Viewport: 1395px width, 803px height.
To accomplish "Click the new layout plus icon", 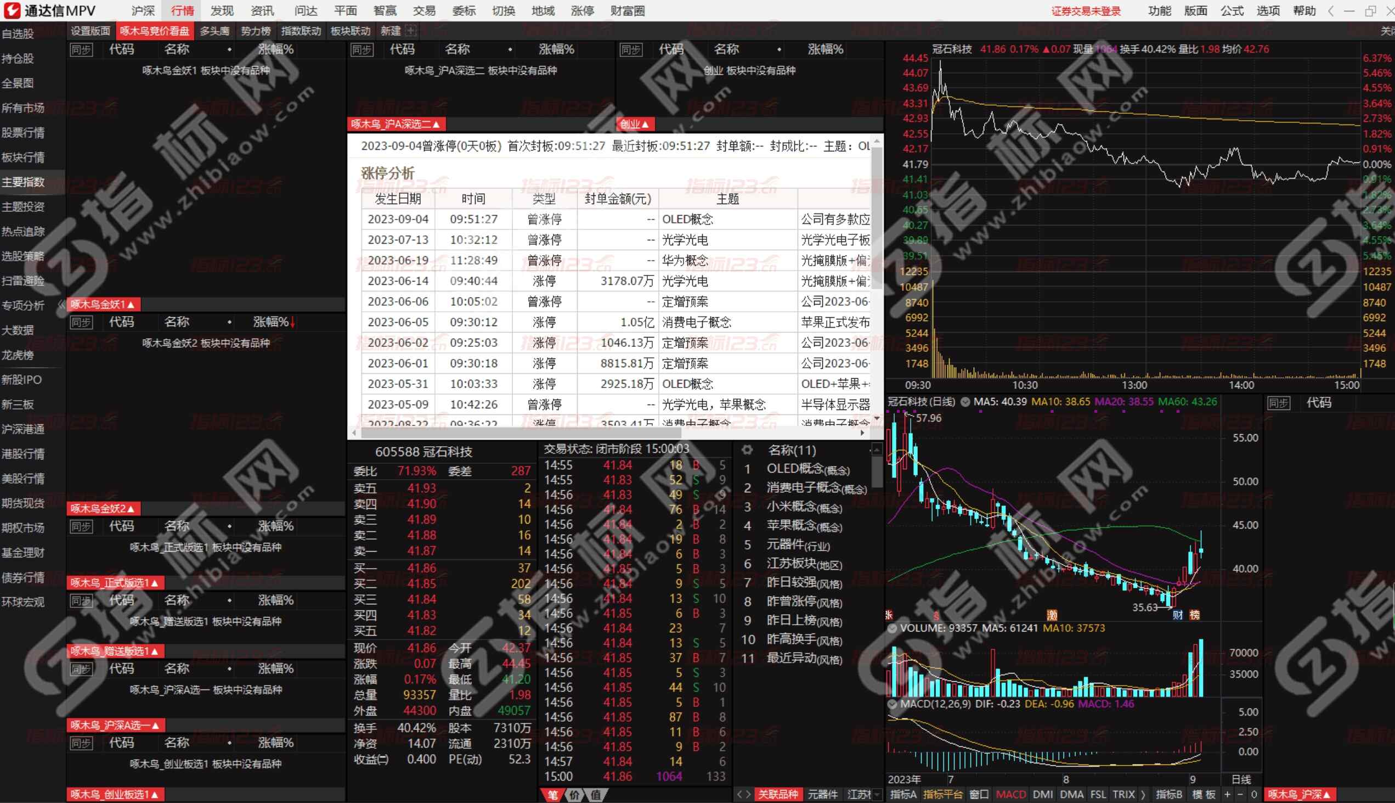I will 411,31.
